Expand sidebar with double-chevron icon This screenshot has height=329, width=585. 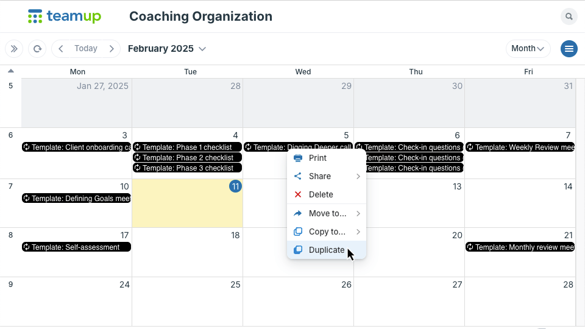[14, 49]
